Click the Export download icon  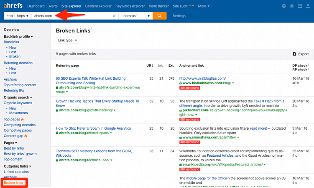pyautogui.click(x=294, y=54)
